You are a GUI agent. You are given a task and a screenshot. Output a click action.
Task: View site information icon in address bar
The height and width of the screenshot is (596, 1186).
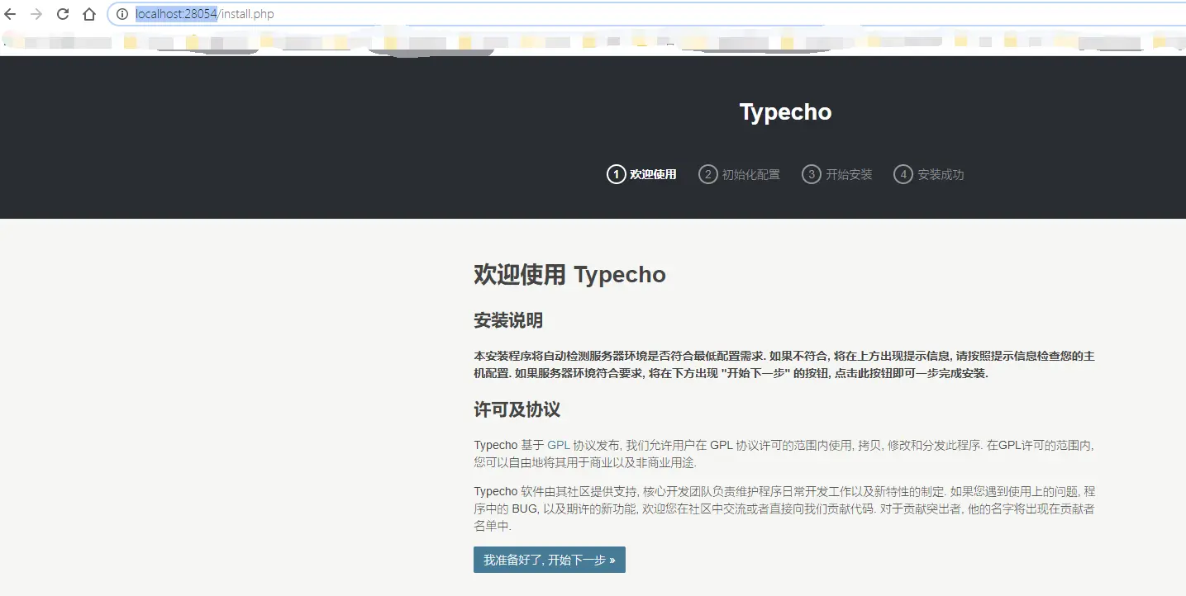(x=122, y=14)
